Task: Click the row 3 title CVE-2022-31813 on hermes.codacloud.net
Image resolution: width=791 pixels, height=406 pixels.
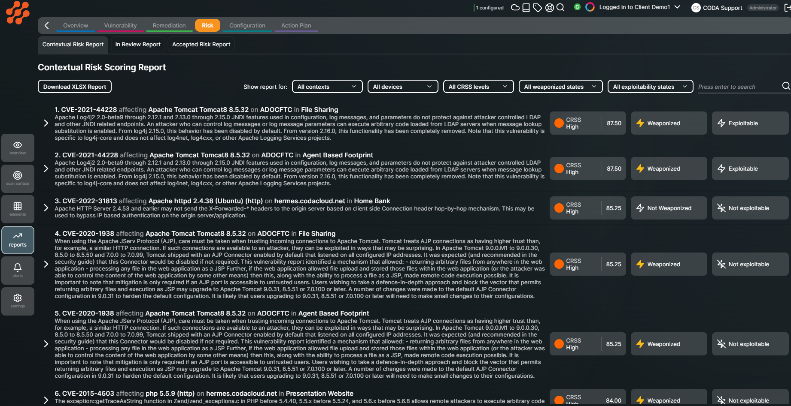Action: coord(222,201)
